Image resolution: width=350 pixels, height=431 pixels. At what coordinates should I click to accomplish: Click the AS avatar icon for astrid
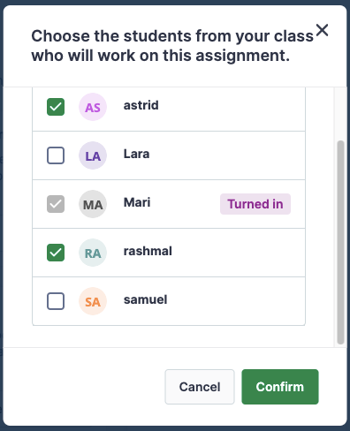pyautogui.click(x=93, y=107)
